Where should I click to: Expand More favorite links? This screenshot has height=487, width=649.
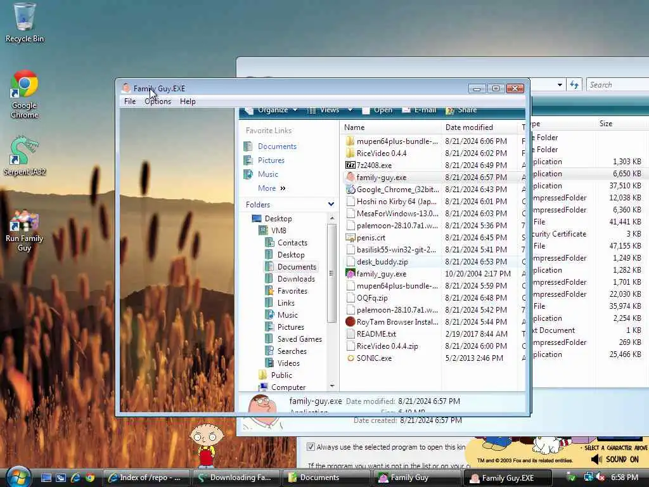pos(271,188)
